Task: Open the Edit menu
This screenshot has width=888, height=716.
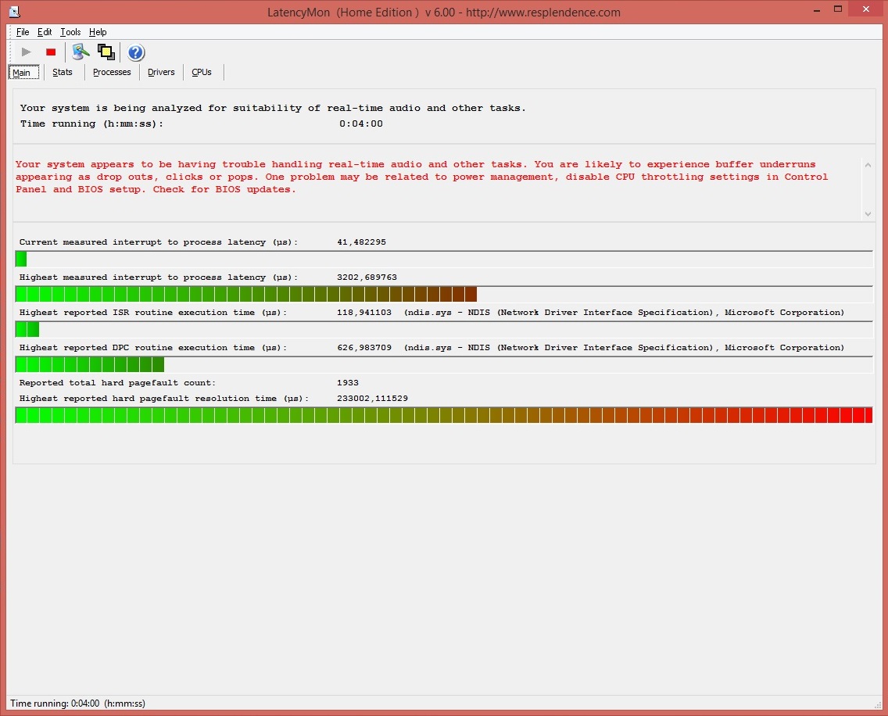Action: point(45,32)
